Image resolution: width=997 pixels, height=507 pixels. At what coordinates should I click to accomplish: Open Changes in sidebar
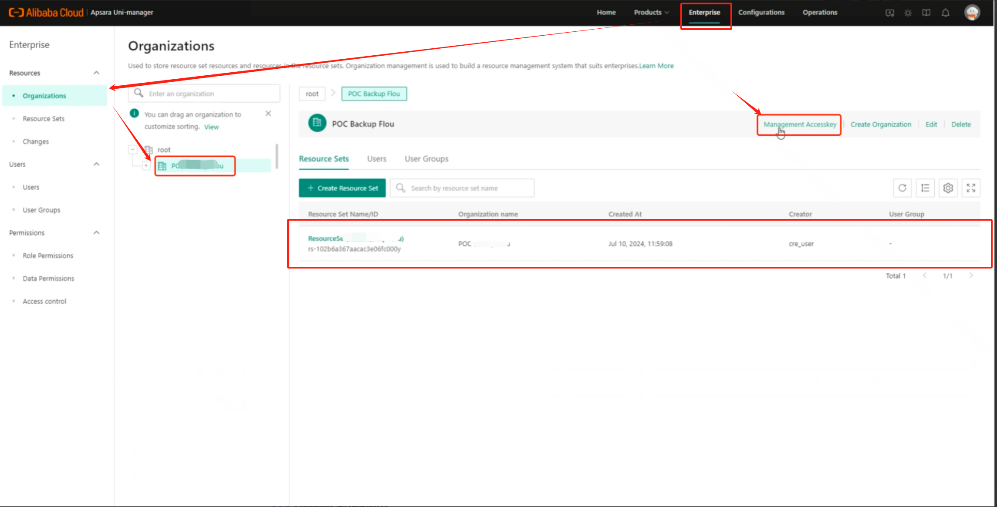36,141
